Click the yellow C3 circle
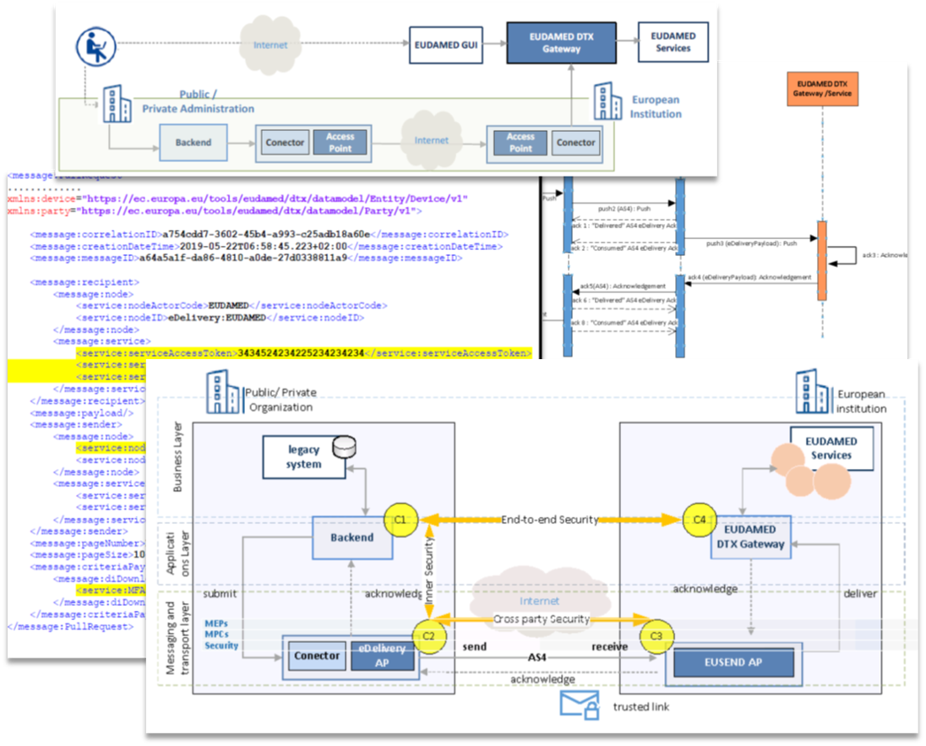This screenshot has width=926, height=746. point(656,636)
